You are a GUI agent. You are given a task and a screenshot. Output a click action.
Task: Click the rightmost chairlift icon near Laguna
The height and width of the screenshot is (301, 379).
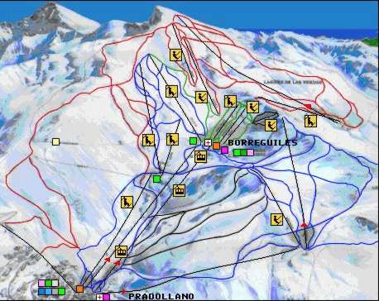pyautogui.click(x=310, y=121)
